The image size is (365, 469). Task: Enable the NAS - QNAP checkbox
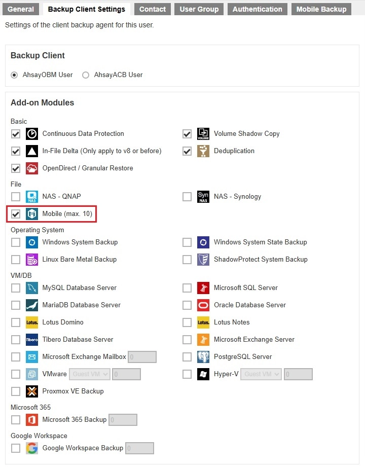click(15, 197)
